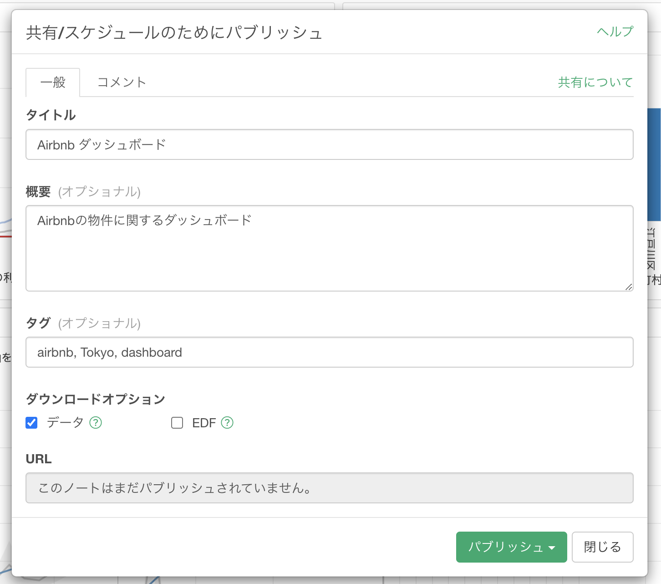
Task: Grab the 概要 textarea resize handle
Action: (x=629, y=287)
